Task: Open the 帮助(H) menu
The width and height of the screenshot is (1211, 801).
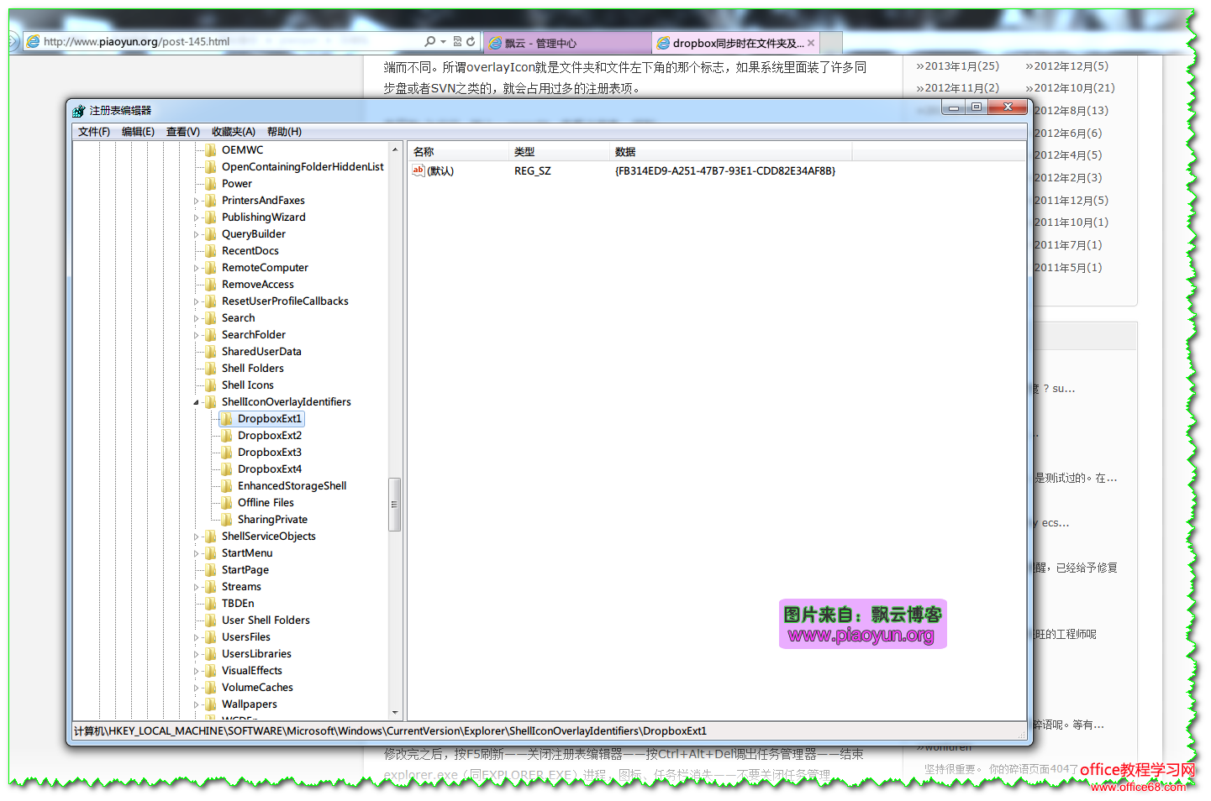Action: pyautogui.click(x=284, y=132)
